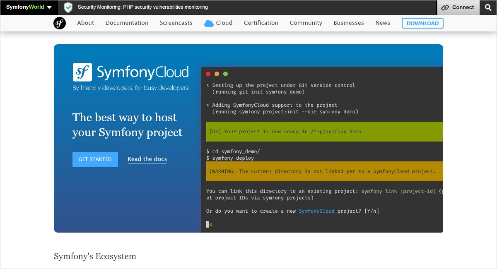The width and height of the screenshot is (497, 269).
Task: Click the blue cloud icon beside Cloud
Action: (x=209, y=24)
